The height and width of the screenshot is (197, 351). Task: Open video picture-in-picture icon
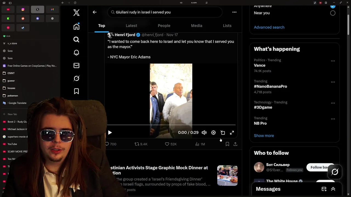(223, 132)
